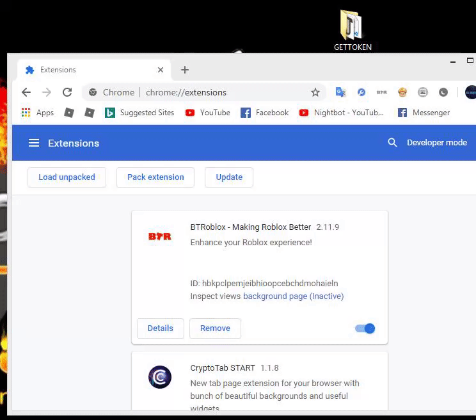Click the Chrome site info icon
The width and height of the screenshot is (476, 420).
[x=93, y=92]
